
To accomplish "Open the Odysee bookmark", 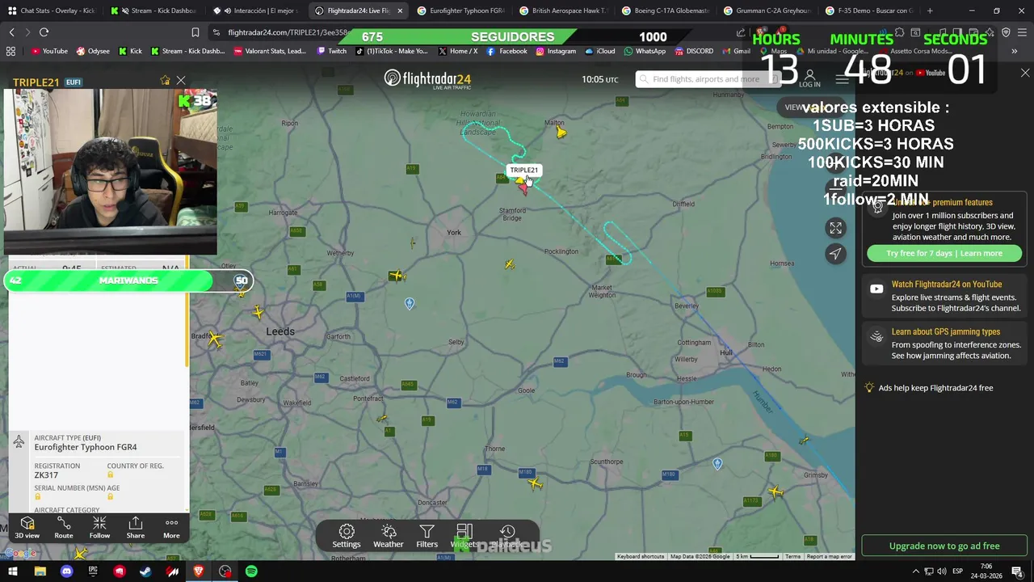I will coord(93,51).
